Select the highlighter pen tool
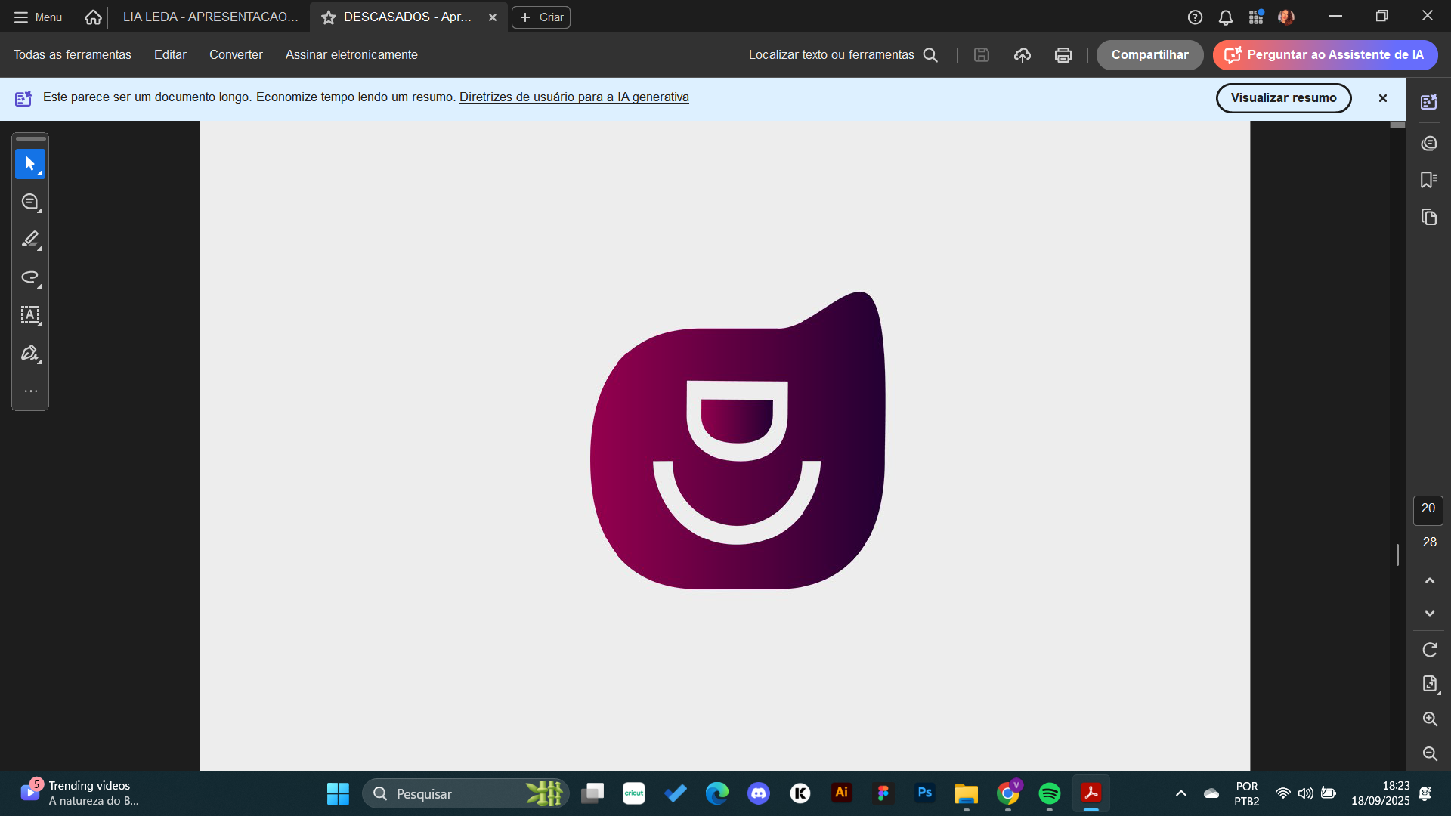 tap(29, 240)
